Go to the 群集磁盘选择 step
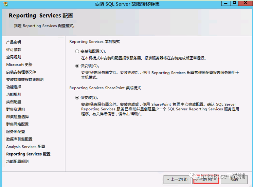This screenshot has width=253, height=187. pos(17,117)
